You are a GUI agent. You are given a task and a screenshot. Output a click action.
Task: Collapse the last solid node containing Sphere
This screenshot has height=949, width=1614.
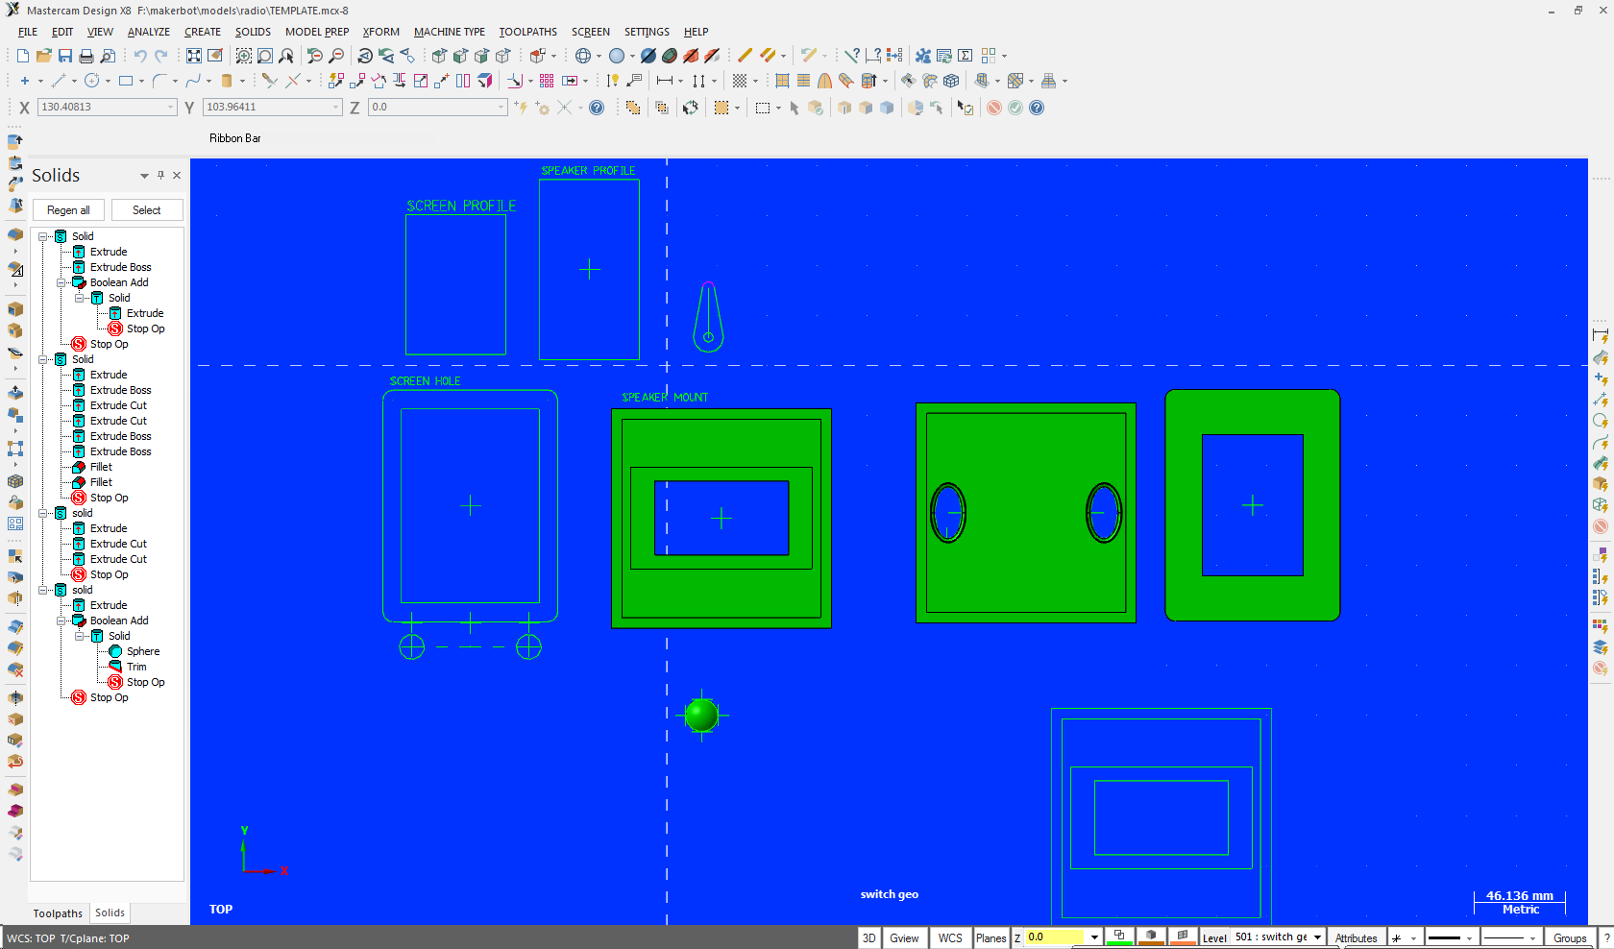[43, 590]
